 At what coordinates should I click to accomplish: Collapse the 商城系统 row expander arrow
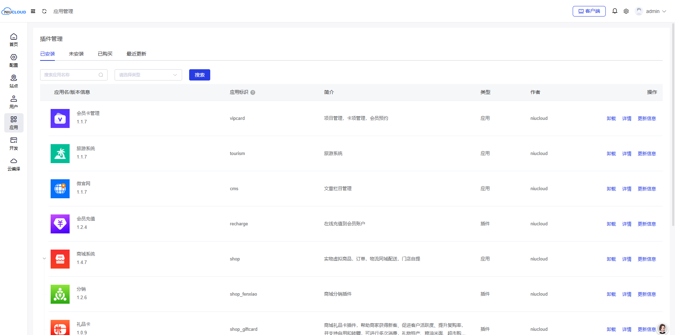coord(44,258)
